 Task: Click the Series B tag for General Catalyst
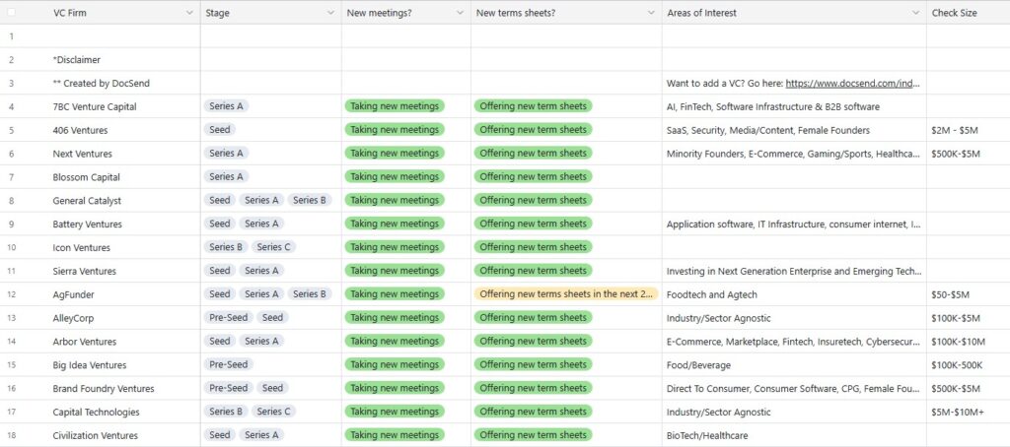[310, 200]
